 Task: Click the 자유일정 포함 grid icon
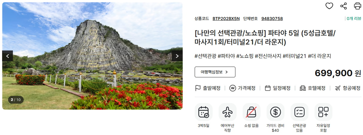pyautogui.click(x=323, y=112)
